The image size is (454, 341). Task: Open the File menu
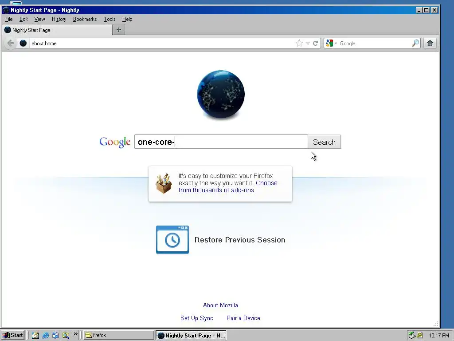(9, 19)
